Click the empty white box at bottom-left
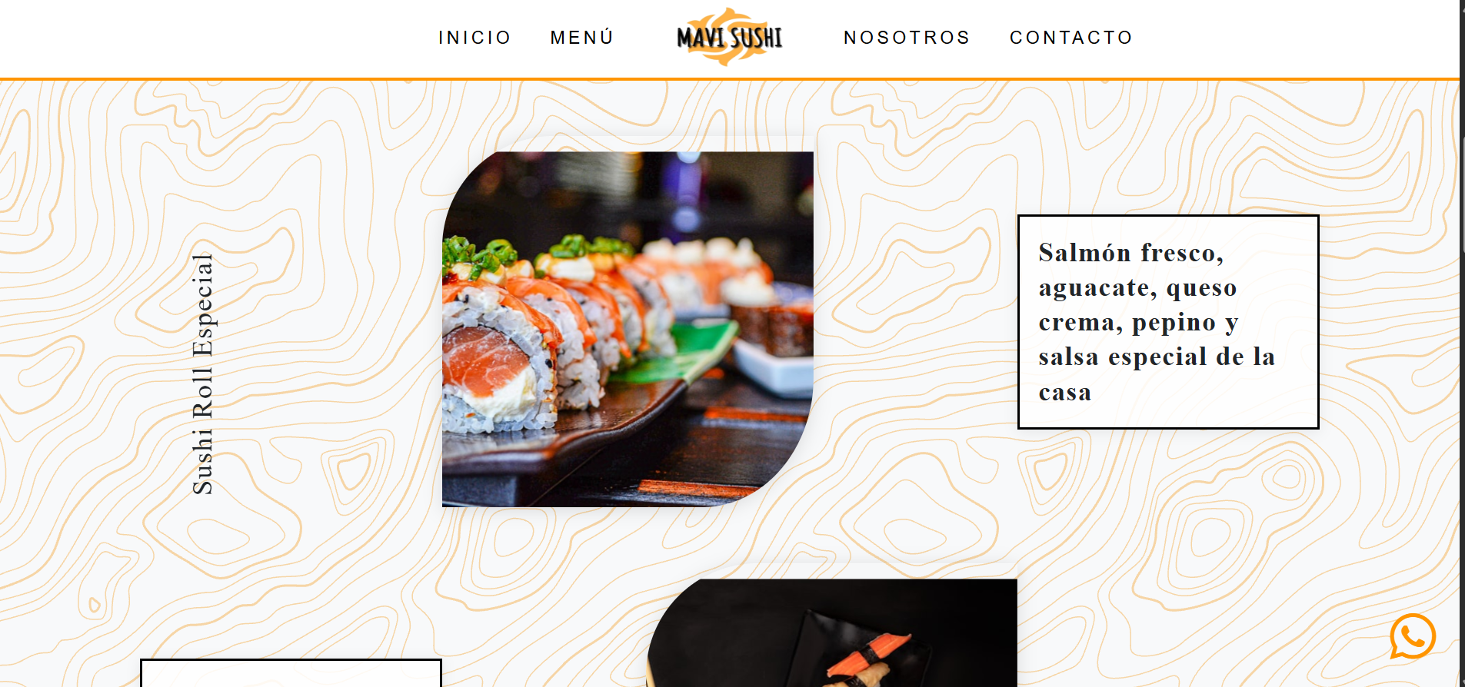Screen dimensions: 1465x687 coord(291,672)
